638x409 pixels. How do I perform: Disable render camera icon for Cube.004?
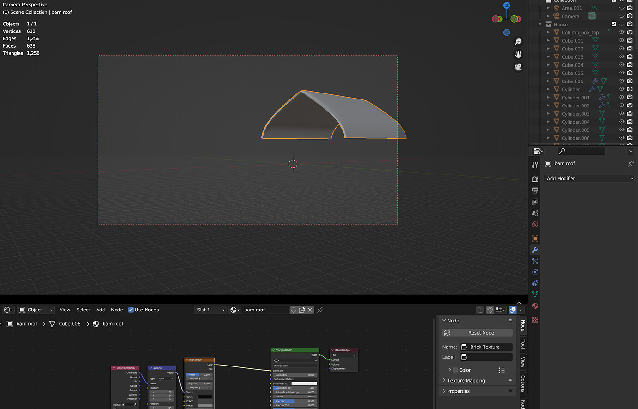(x=630, y=65)
